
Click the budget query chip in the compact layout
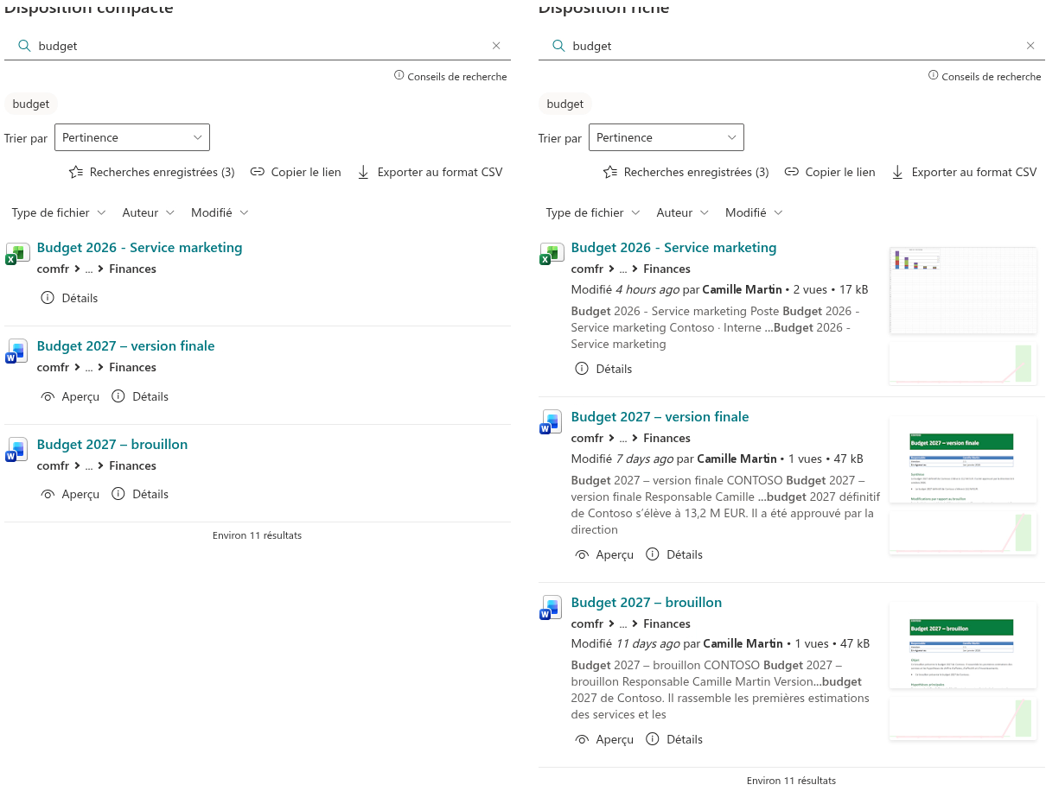click(31, 104)
